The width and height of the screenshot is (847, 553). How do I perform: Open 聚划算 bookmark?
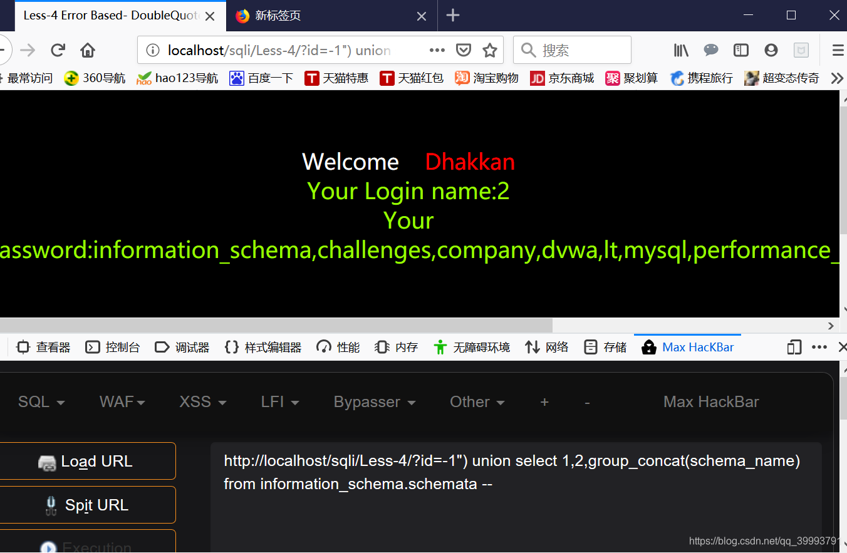(x=631, y=78)
